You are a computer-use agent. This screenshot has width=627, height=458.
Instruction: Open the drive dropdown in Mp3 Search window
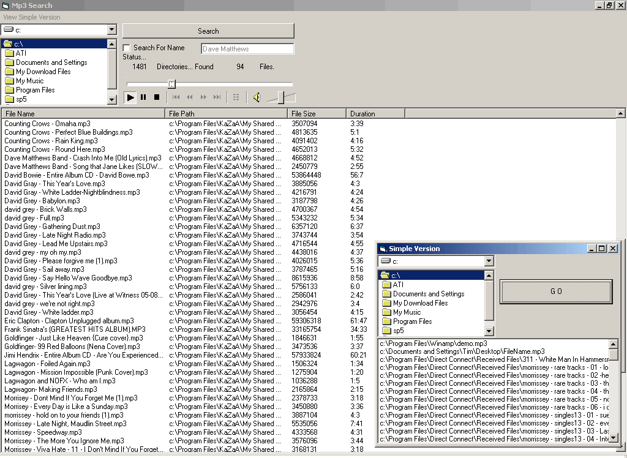(x=111, y=29)
